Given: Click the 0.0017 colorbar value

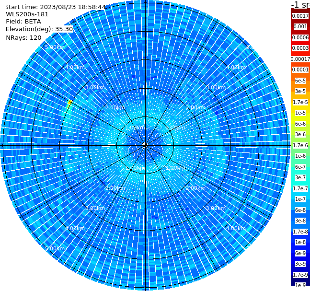Looking at the screenshot, I should 300,16.
